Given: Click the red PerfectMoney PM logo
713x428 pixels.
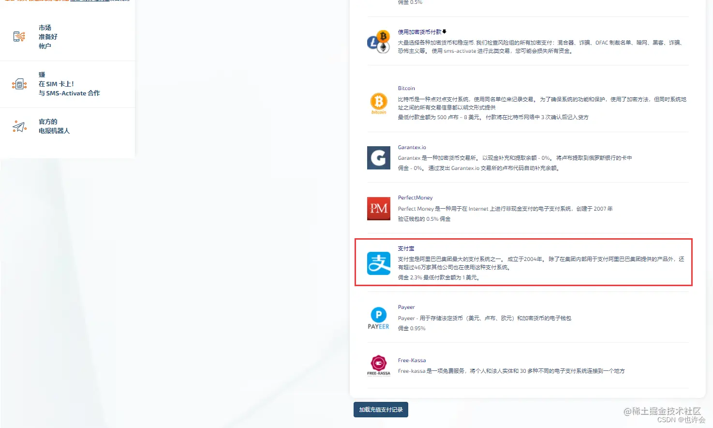Looking at the screenshot, I should click(379, 208).
